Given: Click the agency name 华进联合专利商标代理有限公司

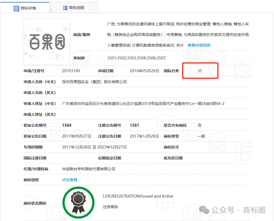Looking at the screenshot, I should coord(89,169).
